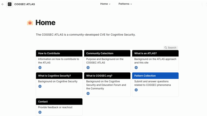Click globe icon in the Contact card
Screen dimensions: 207x116
coord(40,112)
